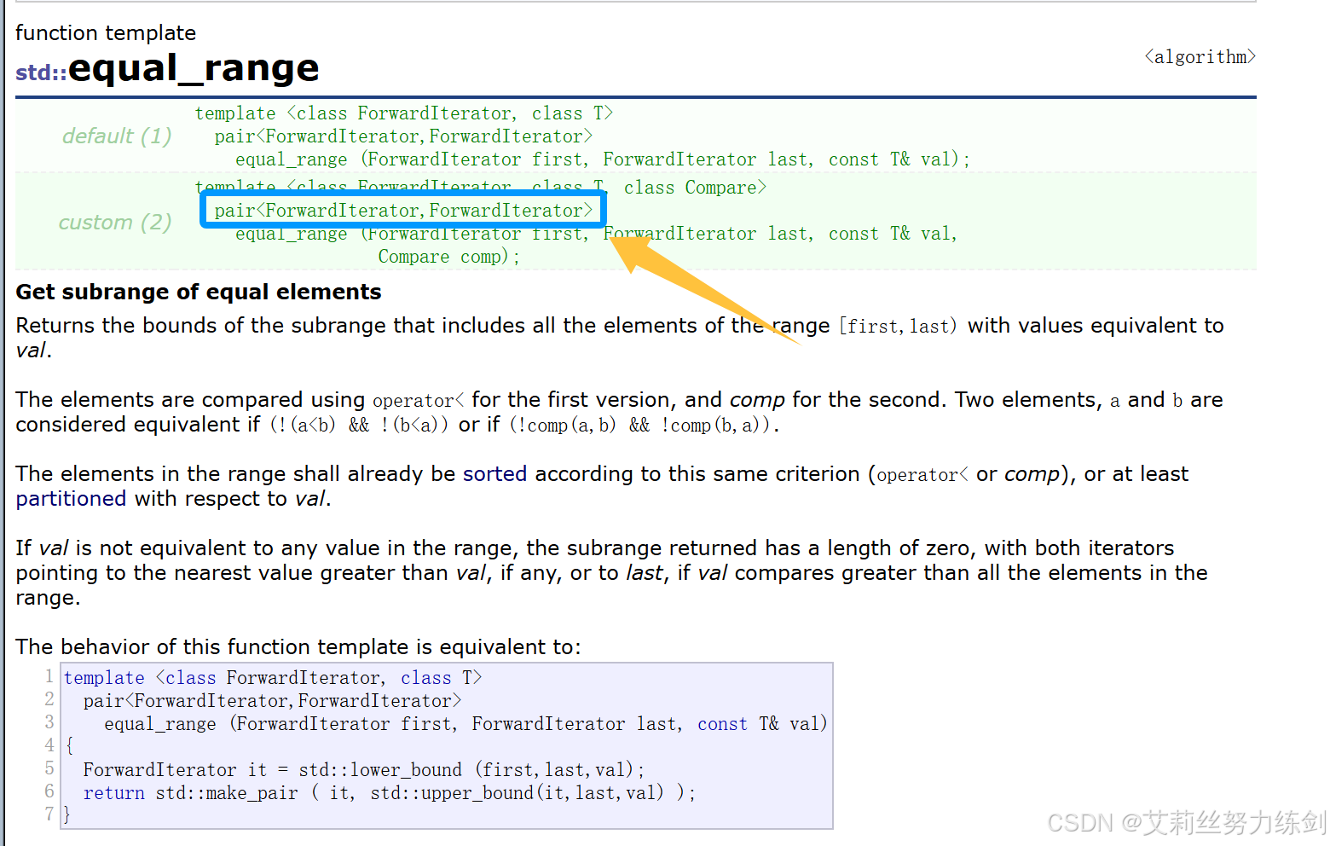Open the <algorithm> header link
The image size is (1330, 846).
coord(1200,57)
